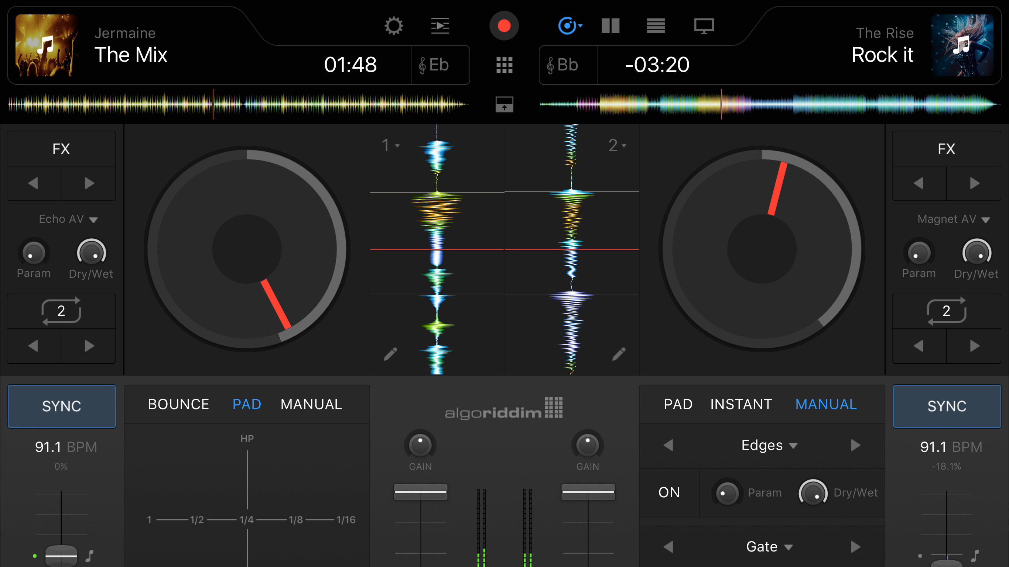Viewport: 1009px width, 567px height.
Task: Go to previous effect before Gate
Action: pos(668,547)
